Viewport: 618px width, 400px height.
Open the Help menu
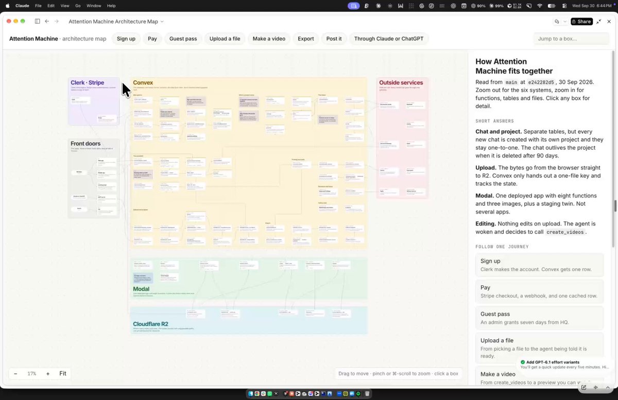pyautogui.click(x=111, y=6)
